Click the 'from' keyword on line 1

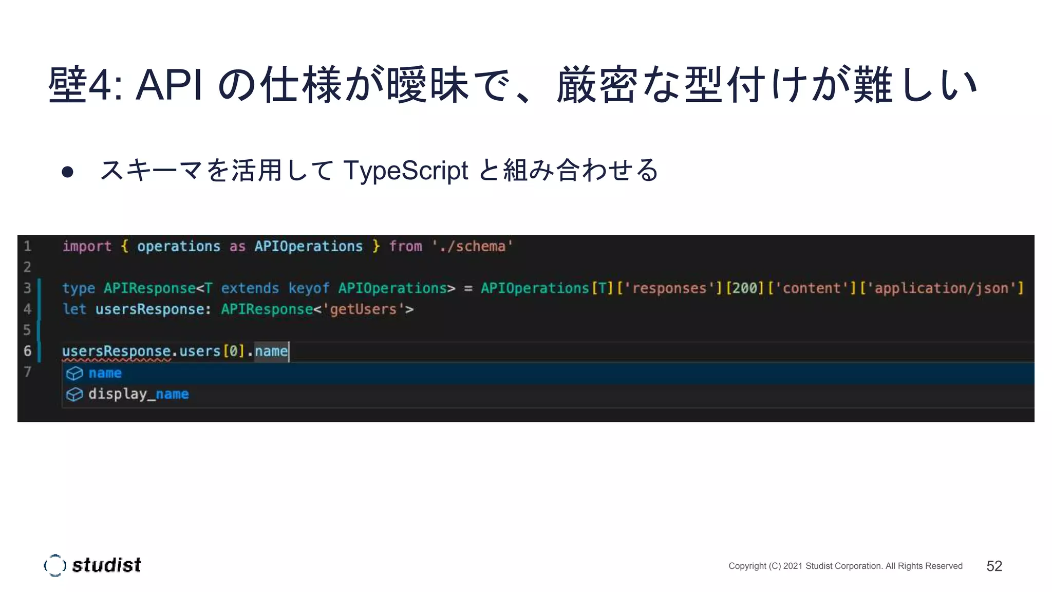pos(405,247)
